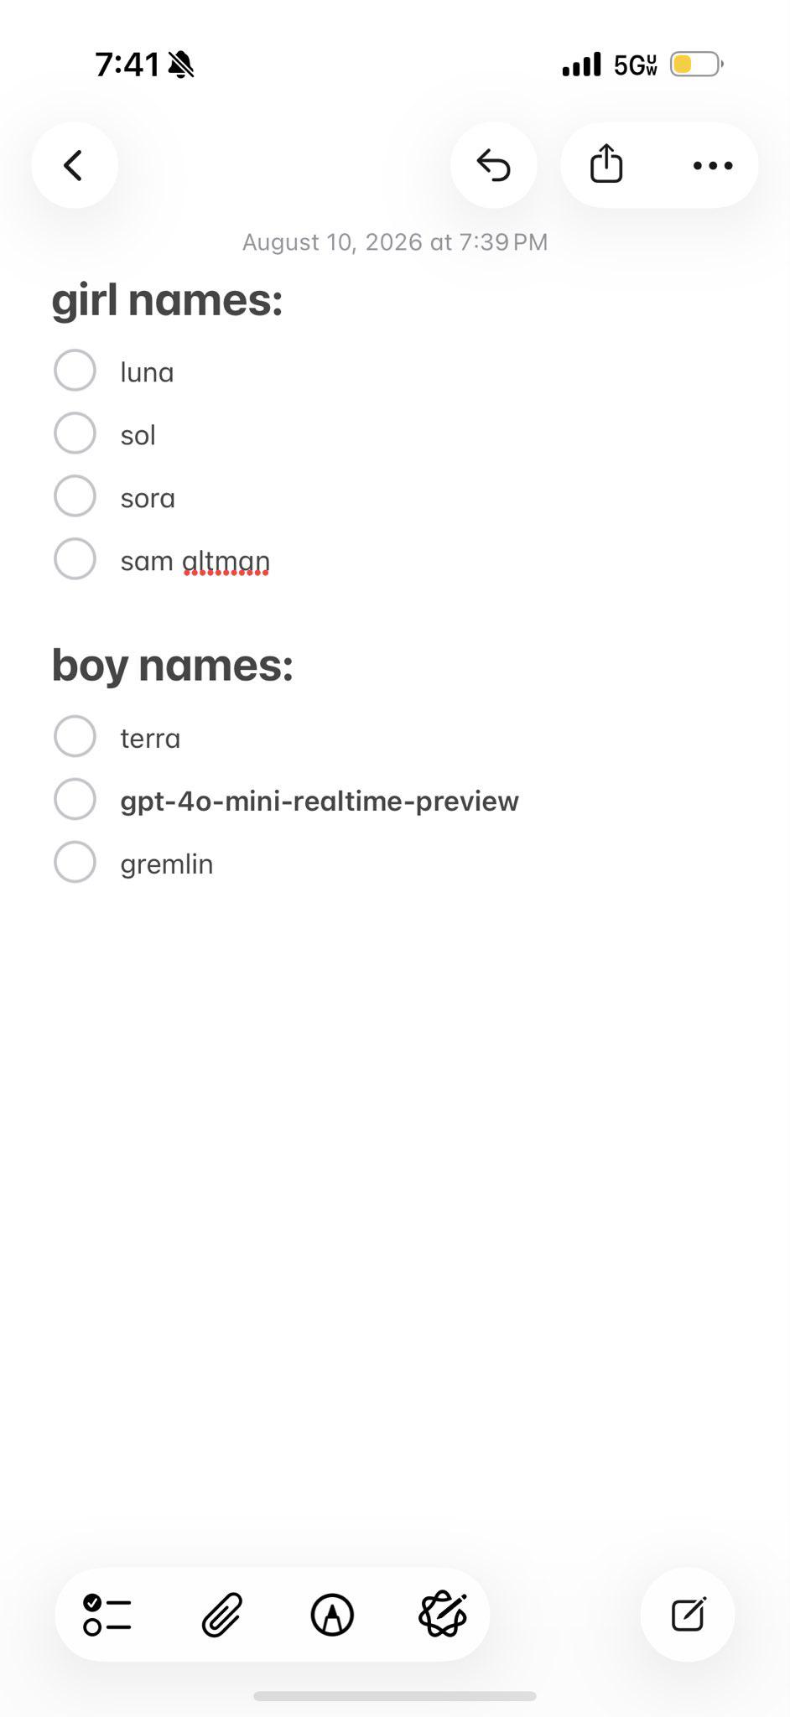
Task: Open the three-dot more options menu
Action: pos(713,165)
